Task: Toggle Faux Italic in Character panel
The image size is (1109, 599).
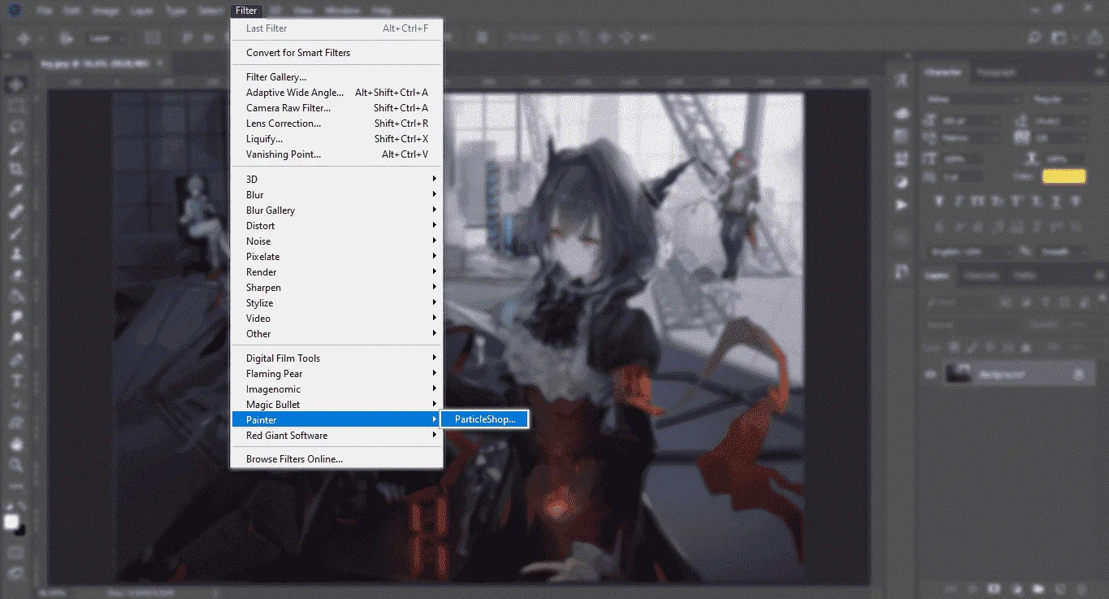Action: point(960,200)
